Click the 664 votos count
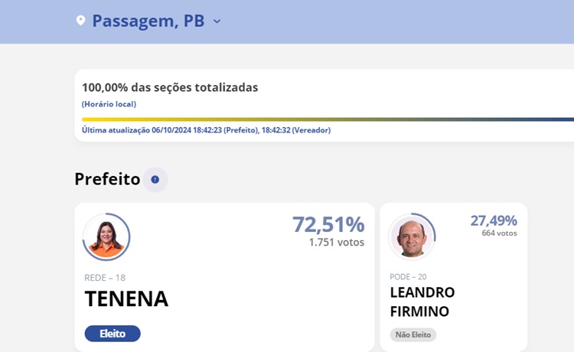Viewport: 574px width, 352px height. 499,233
